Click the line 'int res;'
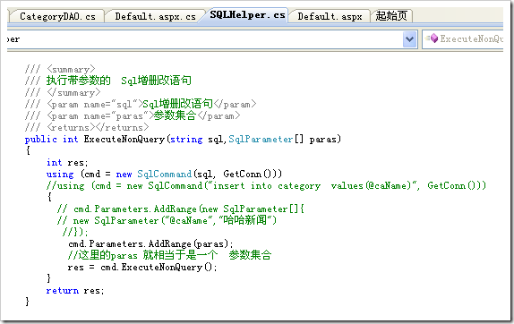The width and height of the screenshot is (514, 324). pos(67,163)
